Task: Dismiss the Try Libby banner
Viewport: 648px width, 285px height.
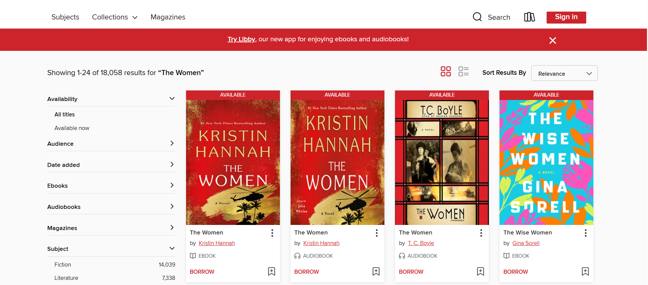Action: click(x=552, y=41)
